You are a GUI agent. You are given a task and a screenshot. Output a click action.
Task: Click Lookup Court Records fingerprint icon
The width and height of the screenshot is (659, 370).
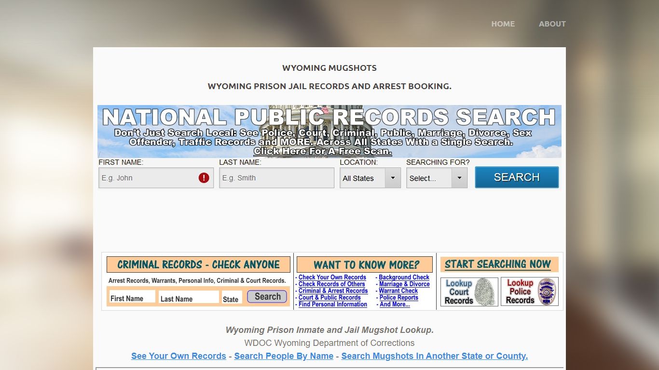click(x=469, y=291)
